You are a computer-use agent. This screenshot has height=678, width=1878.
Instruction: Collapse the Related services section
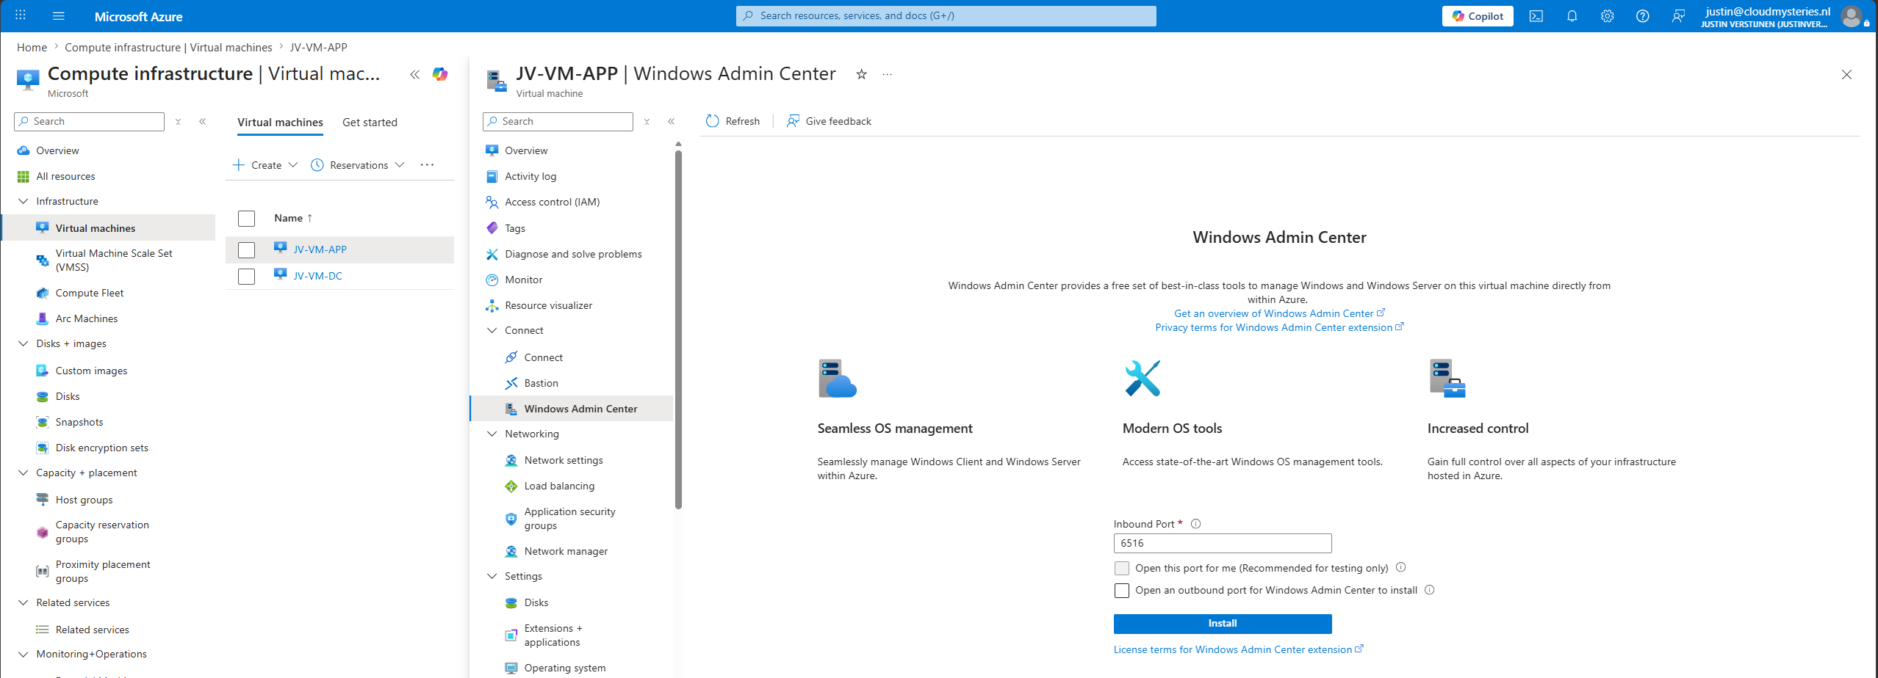(23, 602)
